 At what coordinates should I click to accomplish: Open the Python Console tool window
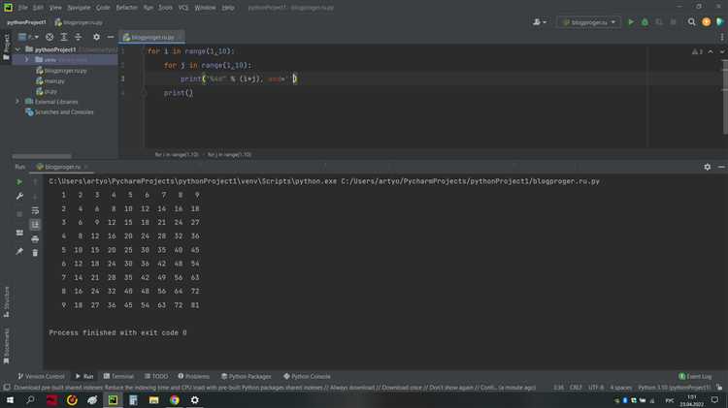tap(307, 376)
